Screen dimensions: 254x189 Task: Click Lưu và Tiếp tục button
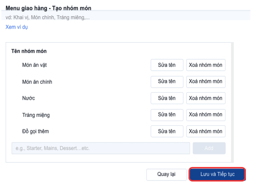[217, 174]
